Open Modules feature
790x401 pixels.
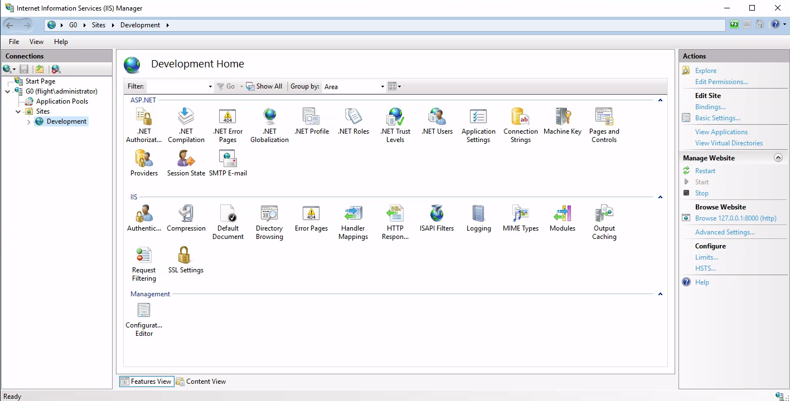(x=563, y=218)
